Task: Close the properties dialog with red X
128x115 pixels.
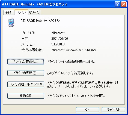Action: tap(124, 4)
